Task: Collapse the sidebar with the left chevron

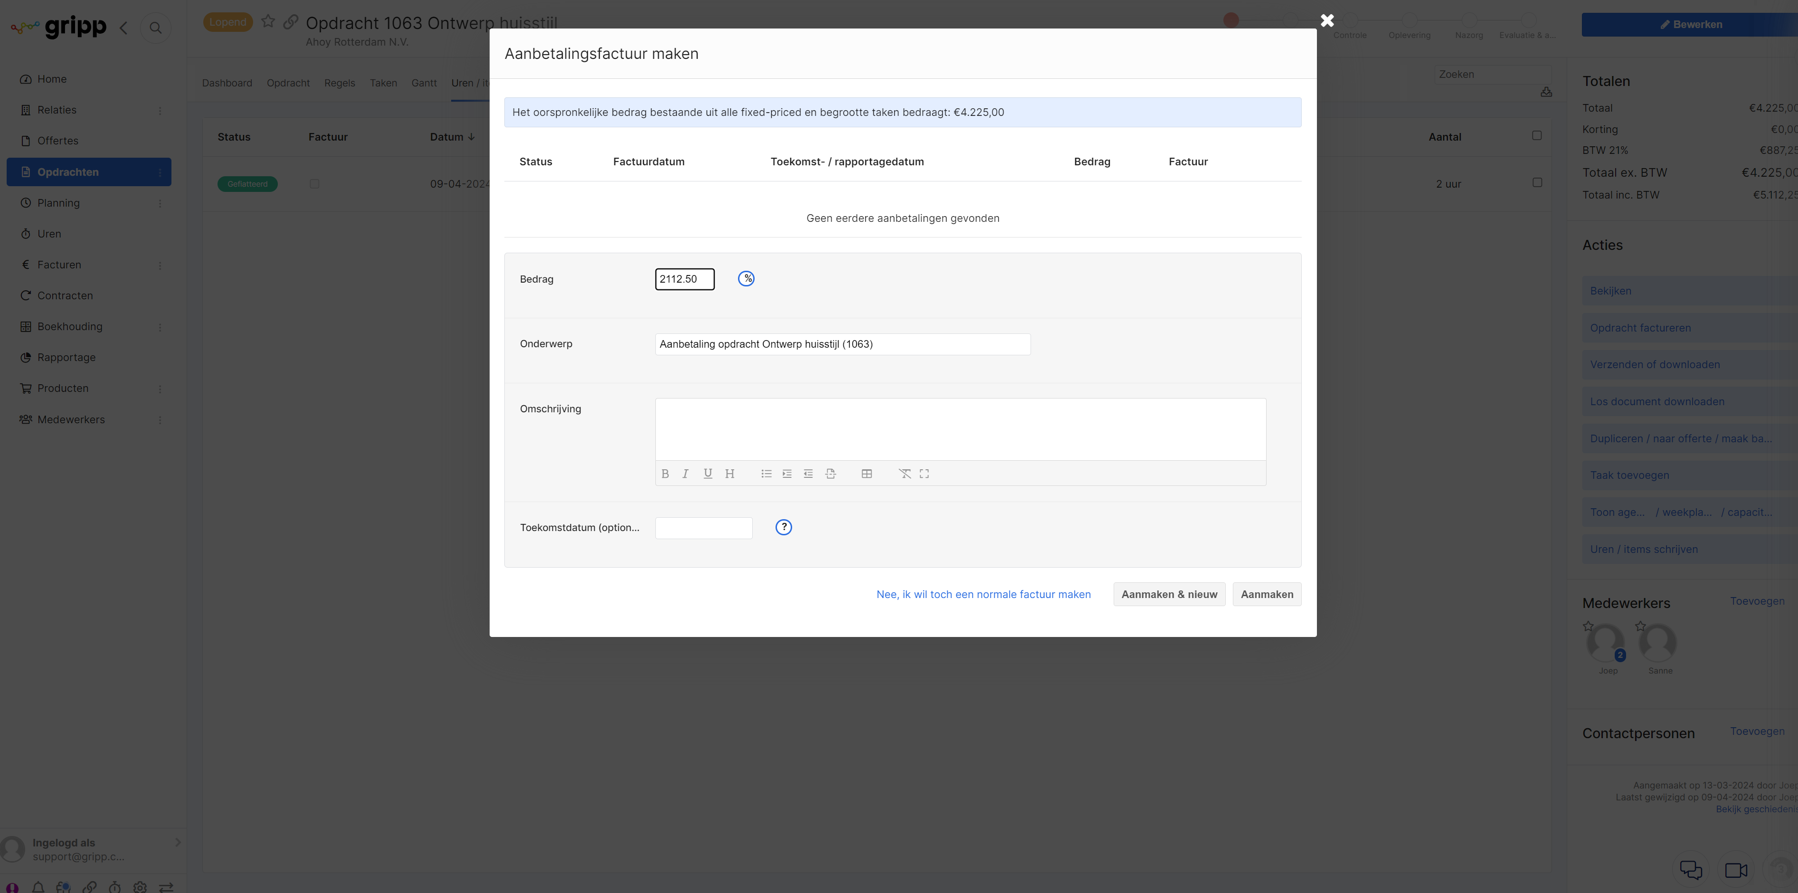Action: point(123,28)
